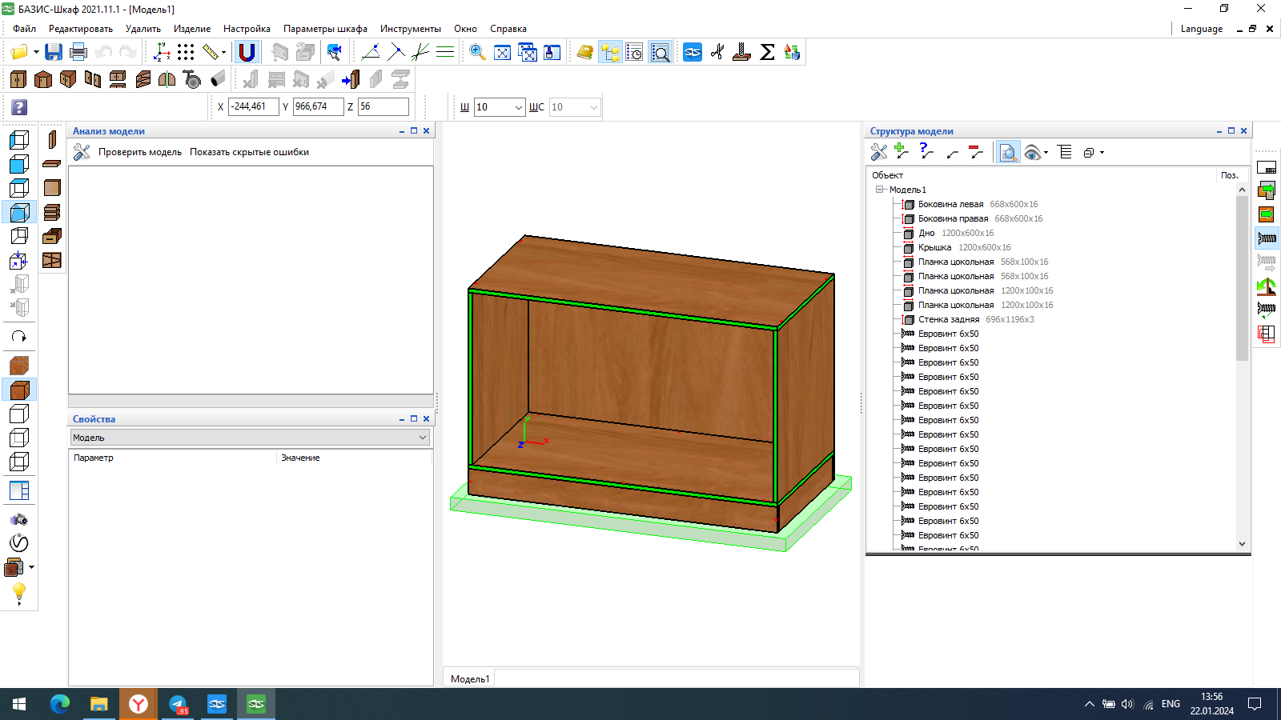1281x720 pixels.
Task: Click the ruler measurement tool icon
Action: point(211,53)
